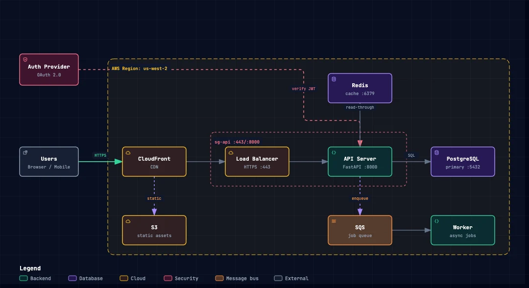Viewport: 529px width, 288px height.
Task: Click the 'static assets' subtitle text
Action: [x=154, y=236]
